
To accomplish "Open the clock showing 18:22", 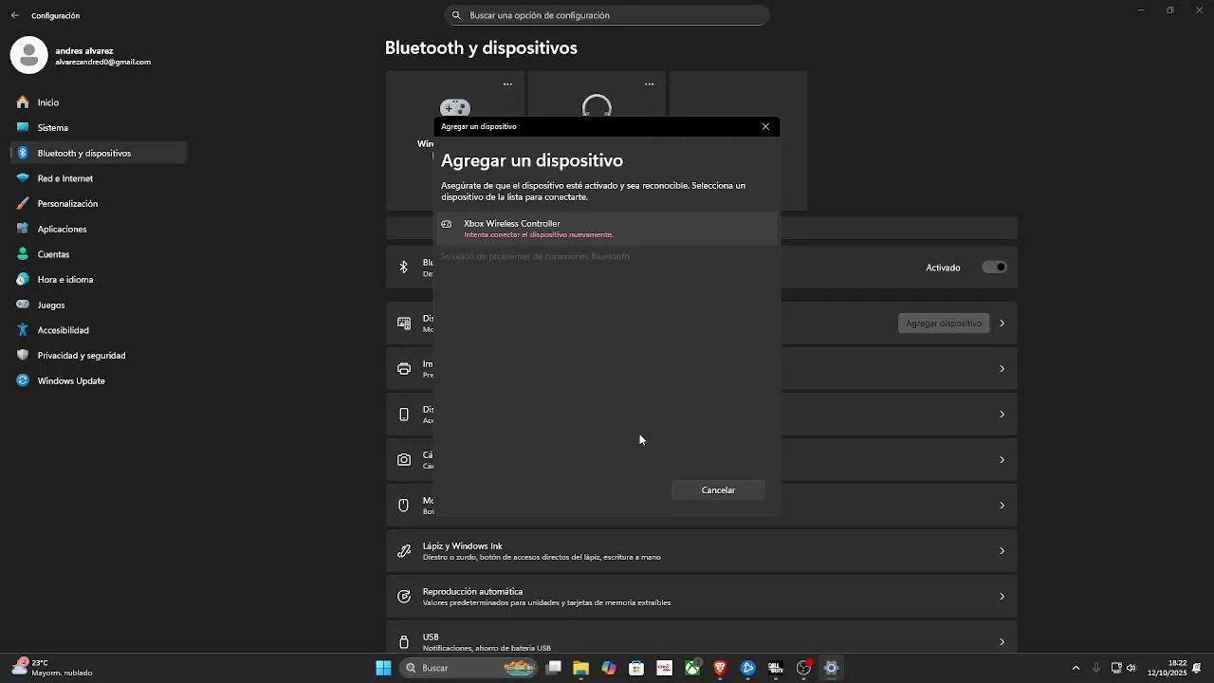I will (x=1167, y=668).
